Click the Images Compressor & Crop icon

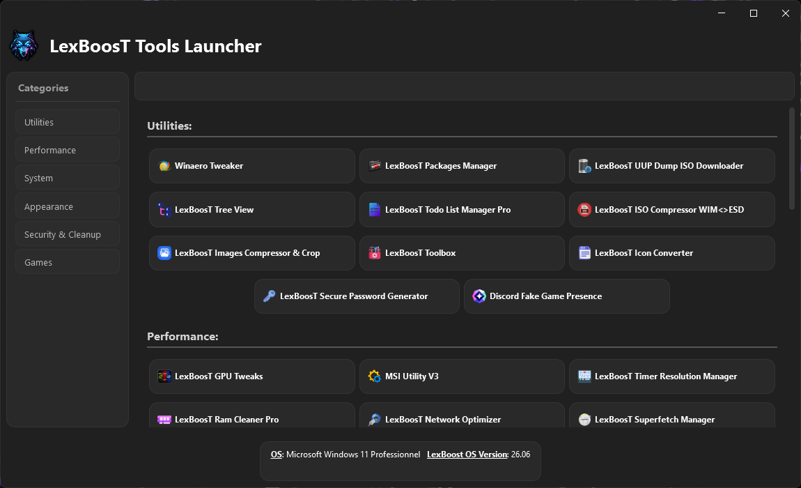click(164, 252)
